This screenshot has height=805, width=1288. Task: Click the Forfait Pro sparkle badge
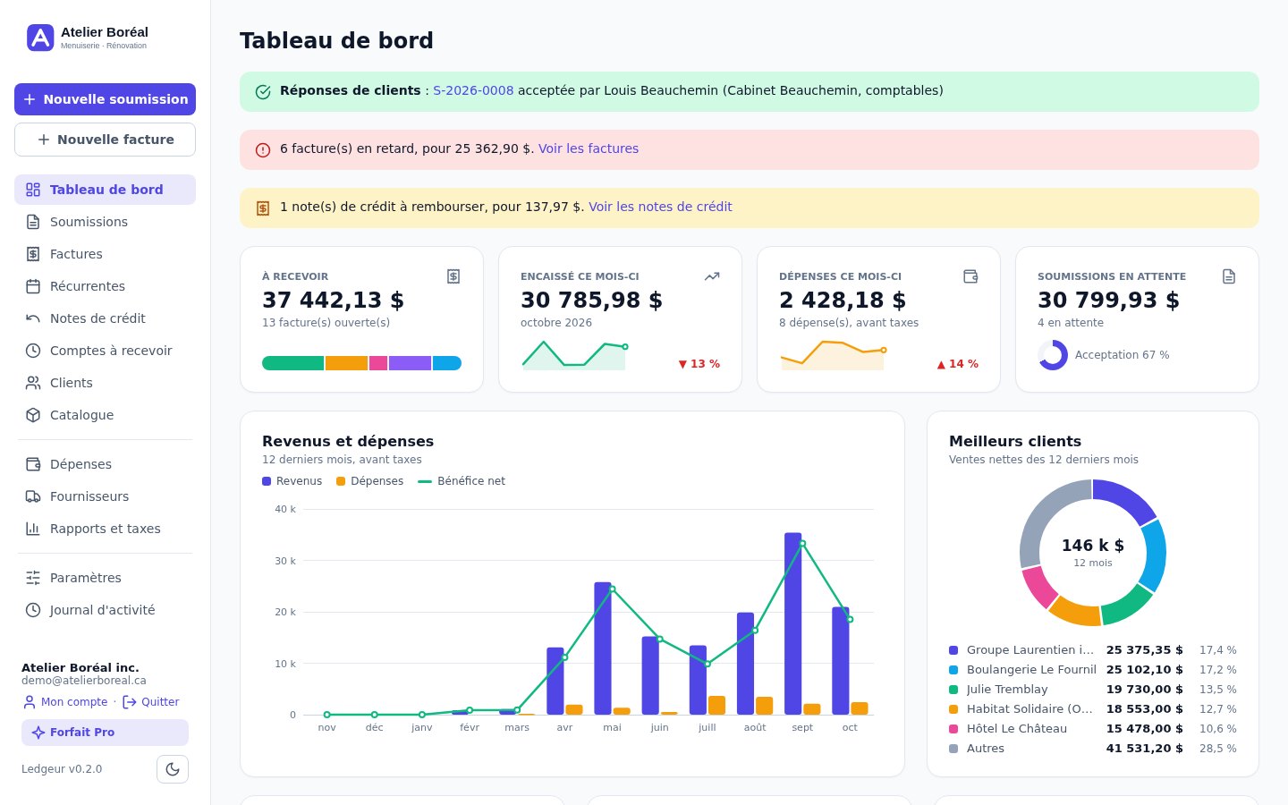(105, 733)
